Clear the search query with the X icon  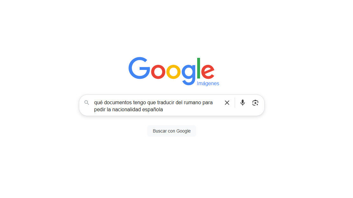click(227, 103)
